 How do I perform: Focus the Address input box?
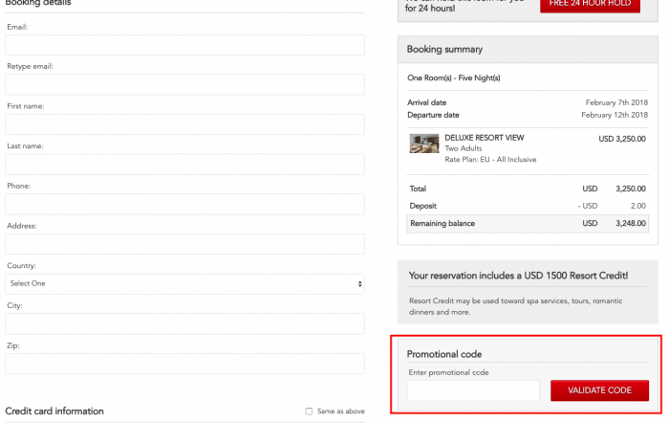tap(184, 244)
